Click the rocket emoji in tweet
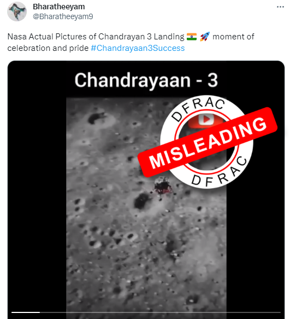This screenshot has height=319, width=290. click(205, 37)
